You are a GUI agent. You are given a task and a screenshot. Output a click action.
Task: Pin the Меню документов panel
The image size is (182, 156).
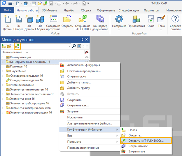[82, 40]
